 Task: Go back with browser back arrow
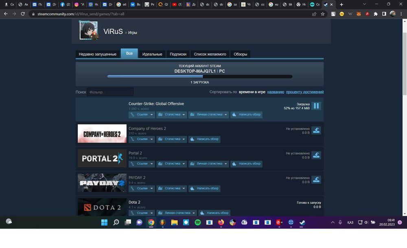[x=6, y=14]
